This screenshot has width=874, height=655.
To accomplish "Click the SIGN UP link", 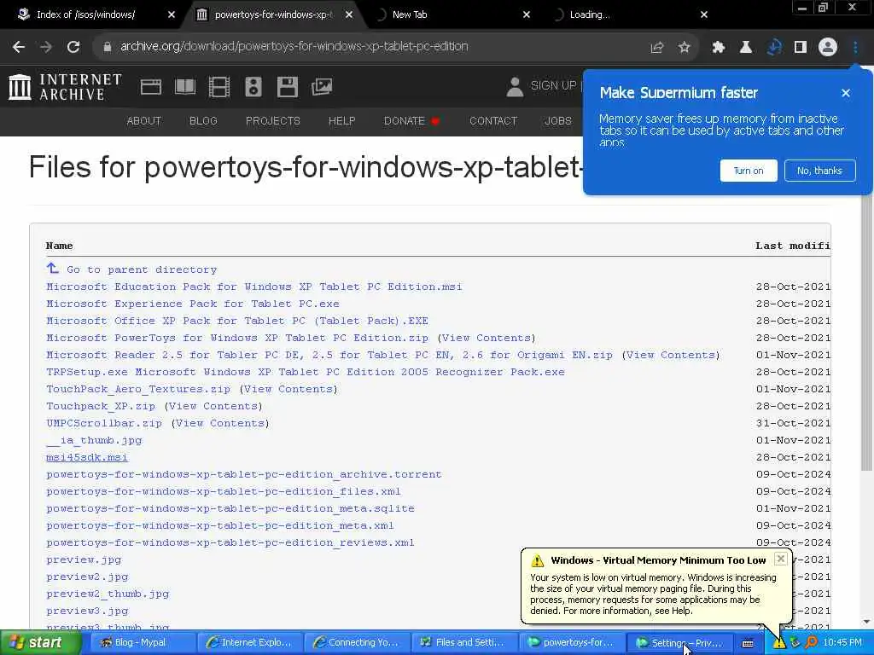I will (553, 86).
